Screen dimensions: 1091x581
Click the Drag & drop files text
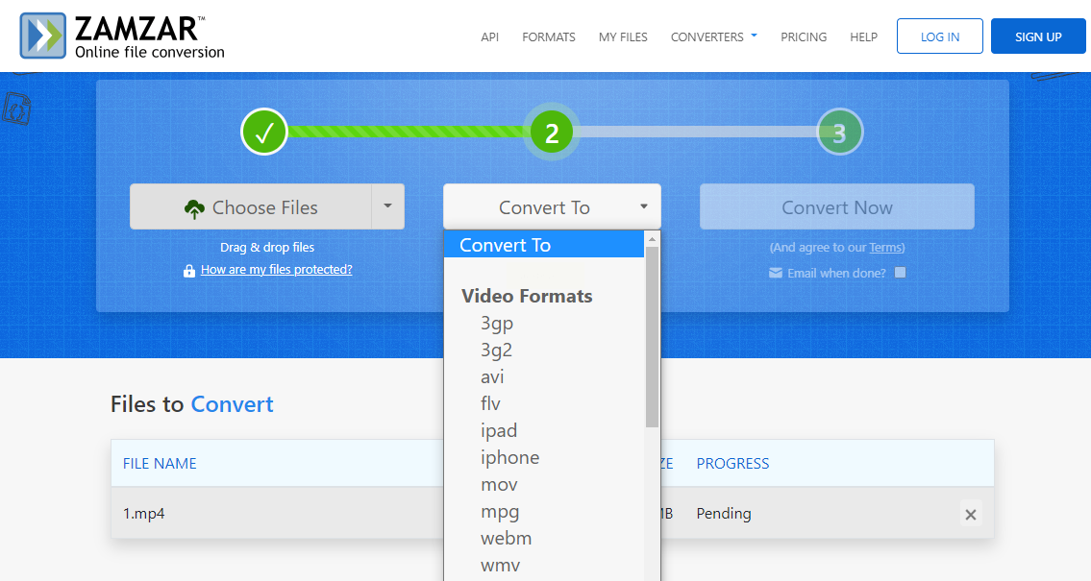click(x=267, y=248)
